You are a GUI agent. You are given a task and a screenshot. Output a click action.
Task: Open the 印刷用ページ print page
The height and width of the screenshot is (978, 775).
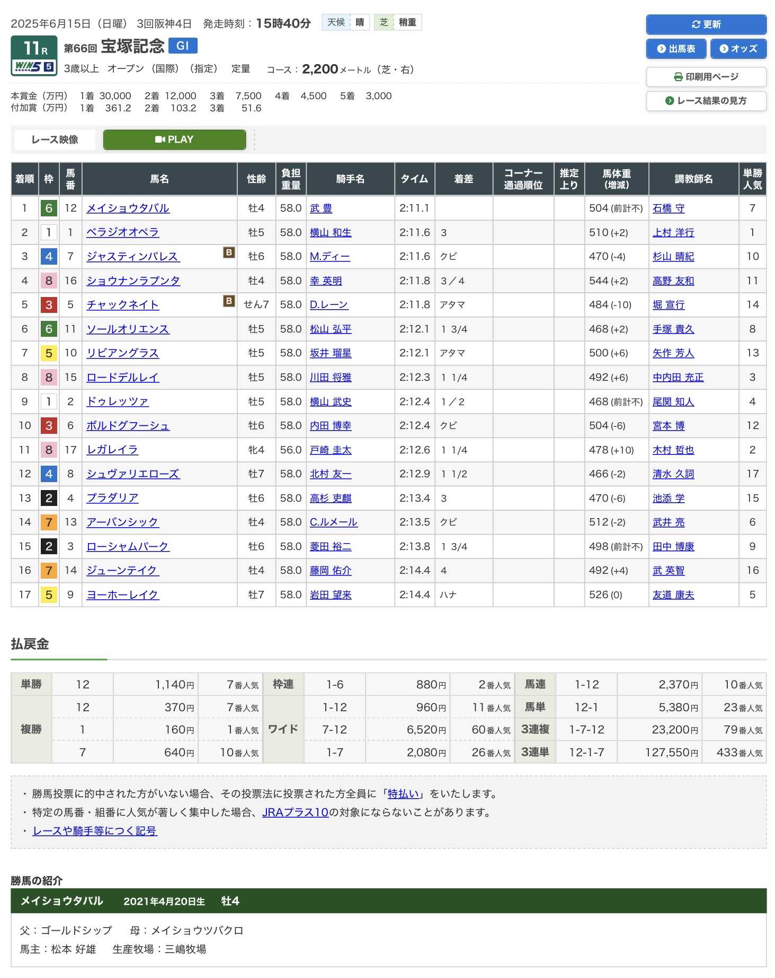coord(706,77)
